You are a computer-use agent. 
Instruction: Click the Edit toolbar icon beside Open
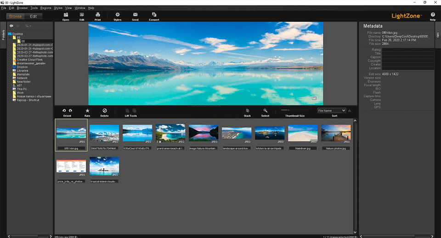pyautogui.click(x=82, y=15)
